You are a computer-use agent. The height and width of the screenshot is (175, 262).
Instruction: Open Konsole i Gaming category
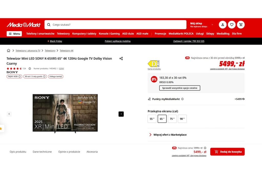[x=109, y=34]
